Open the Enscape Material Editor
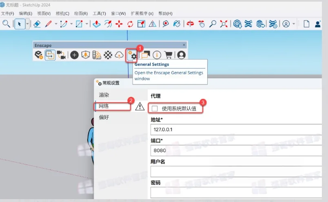The height and width of the screenshot is (202, 328). coord(97,55)
